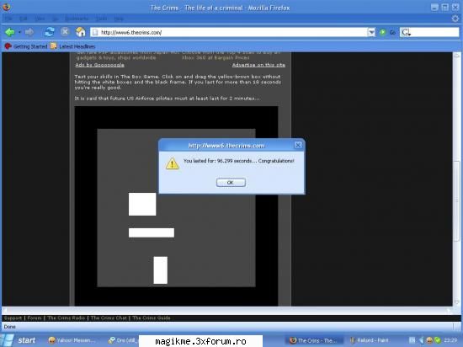The width and height of the screenshot is (463, 347).
Task: Click the Firefox throbber gear icon
Action: [455, 19]
